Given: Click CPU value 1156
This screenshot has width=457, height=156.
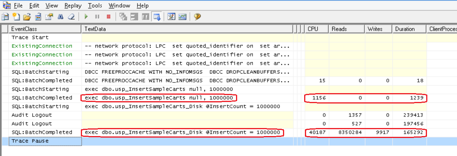Looking at the screenshot, I should (319, 98).
